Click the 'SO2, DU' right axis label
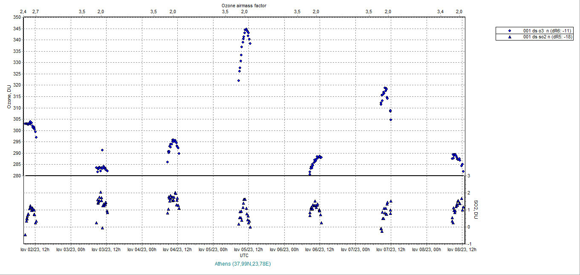 (x=476, y=209)
